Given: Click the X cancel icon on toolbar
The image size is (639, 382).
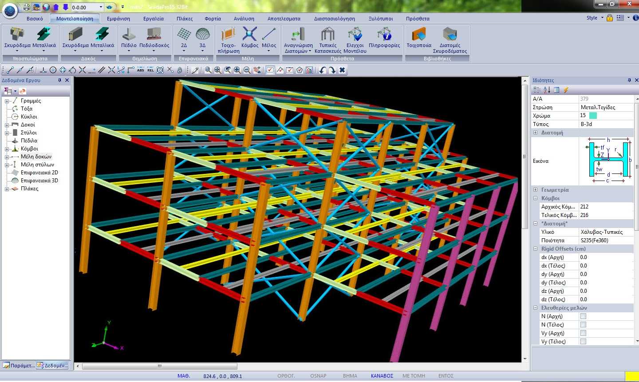Looking at the screenshot, I should 342,70.
